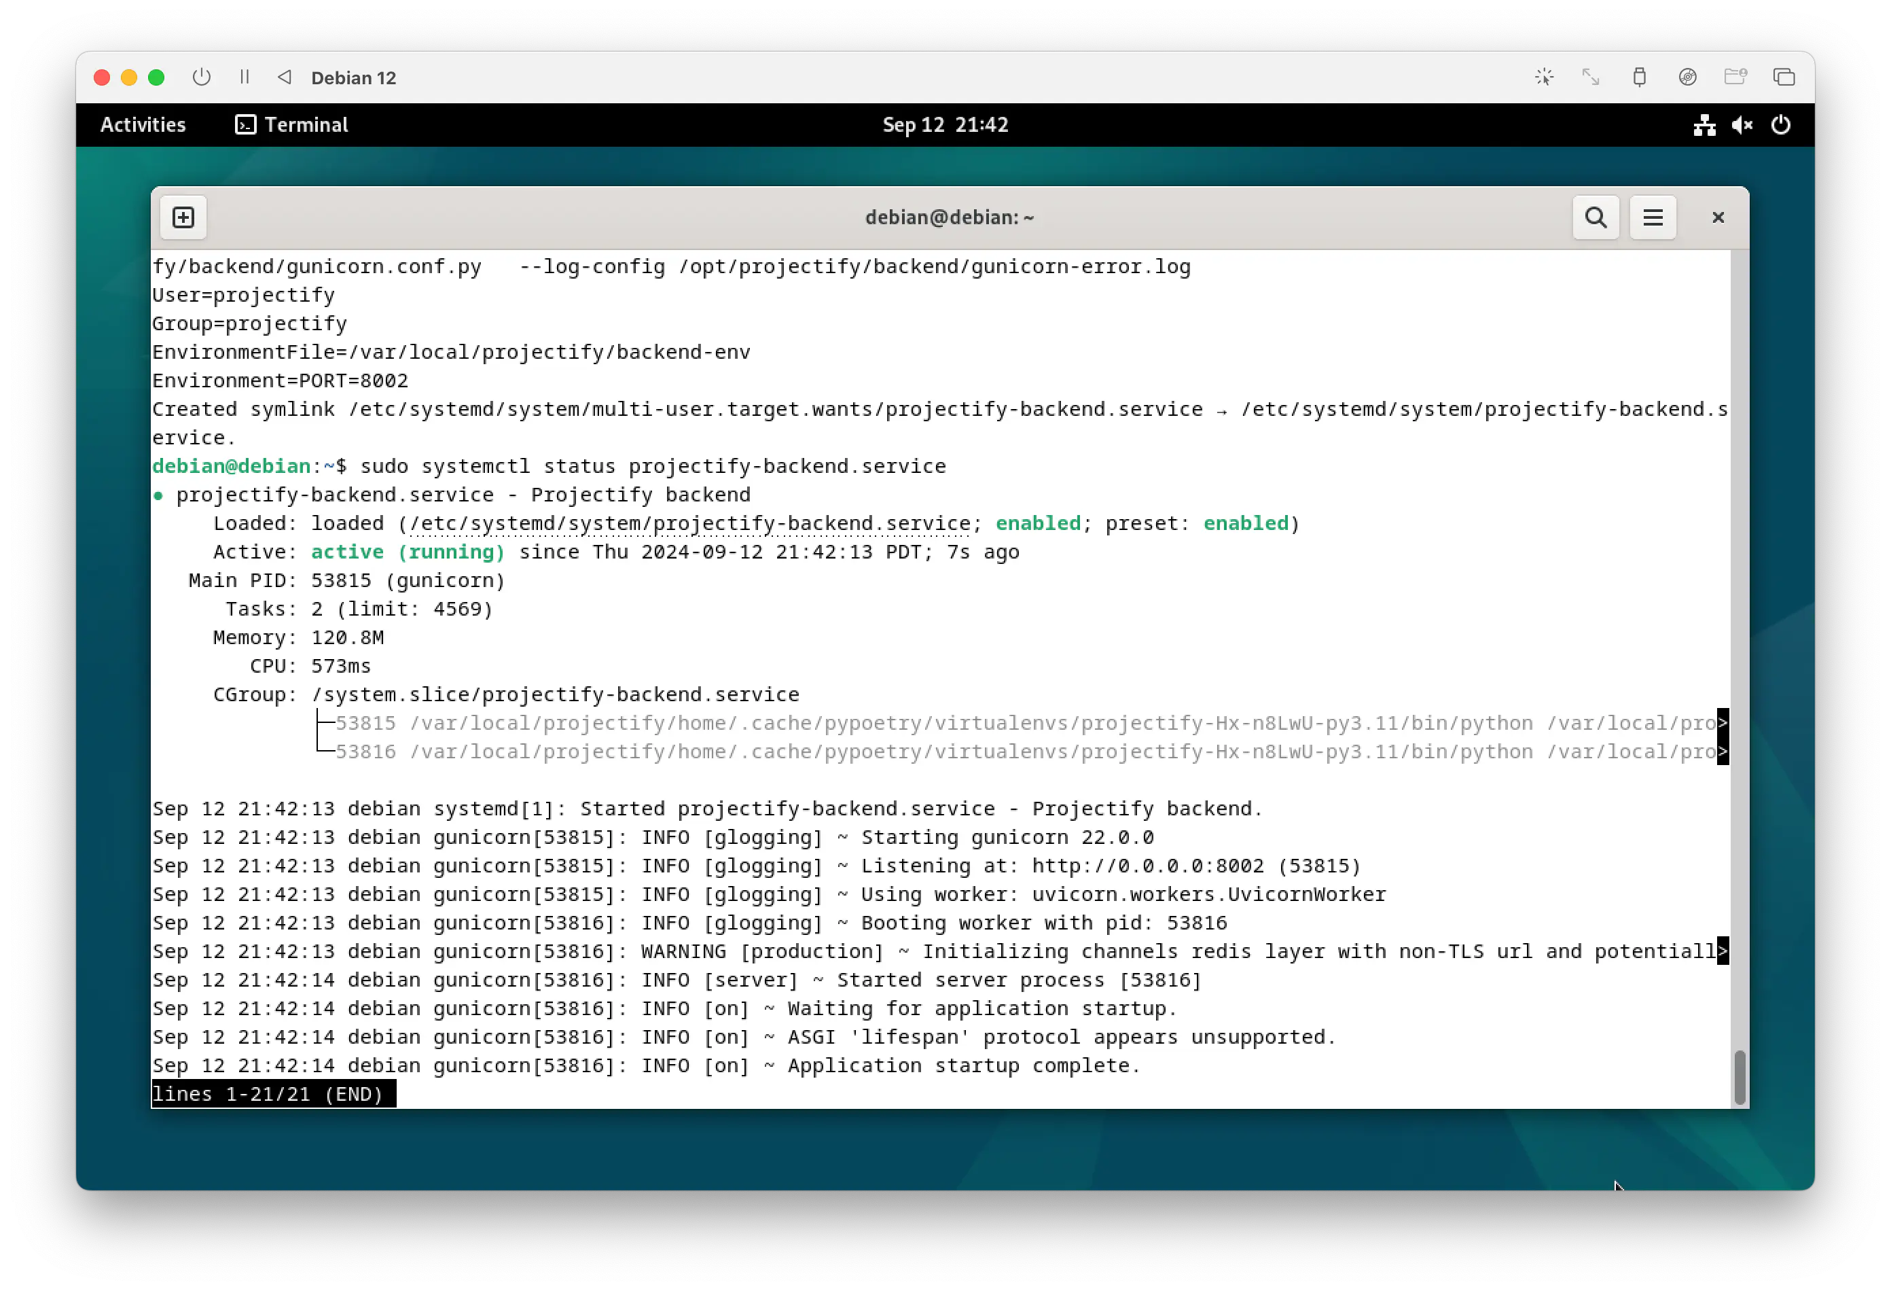Click the 'Debian 12' VM window title
The width and height of the screenshot is (1891, 1291).
click(353, 77)
